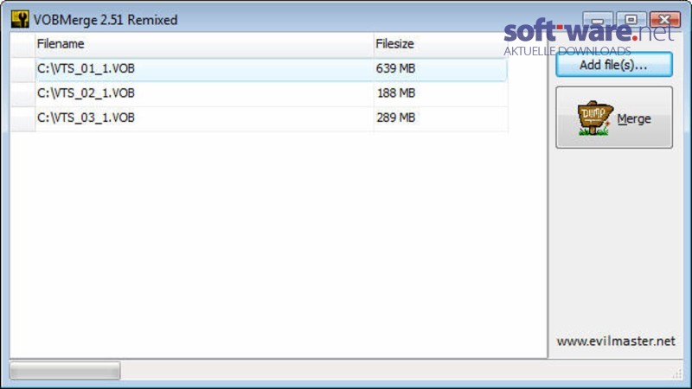Viewport: 692px width, 389px height.
Task: Click the resize grip in status bar corner
Action: (x=677, y=374)
